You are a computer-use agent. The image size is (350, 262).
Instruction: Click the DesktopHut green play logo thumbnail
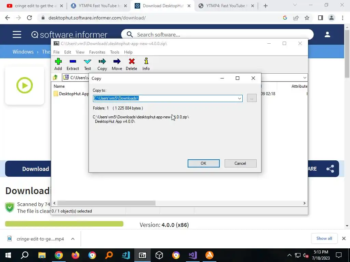tap(25, 85)
